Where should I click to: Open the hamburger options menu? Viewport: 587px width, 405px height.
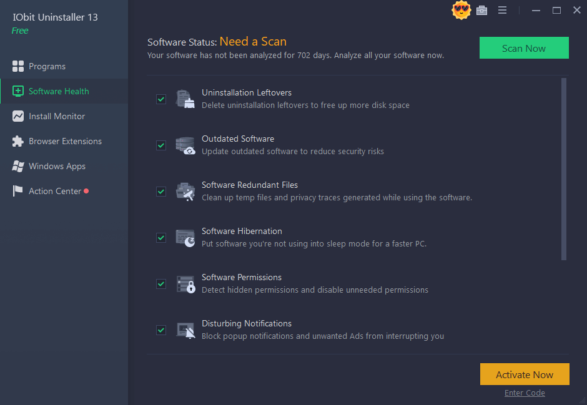coord(503,11)
